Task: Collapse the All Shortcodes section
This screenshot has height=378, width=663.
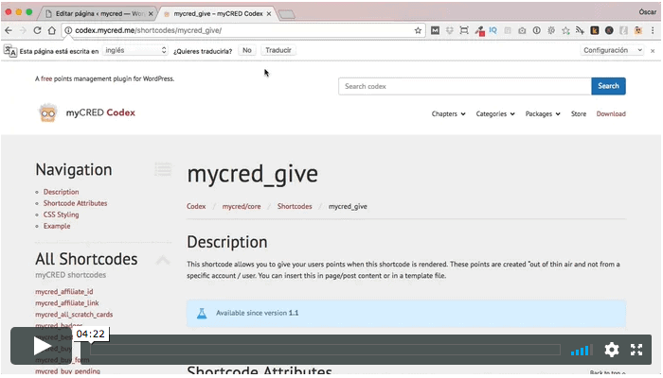Action: pyautogui.click(x=163, y=260)
